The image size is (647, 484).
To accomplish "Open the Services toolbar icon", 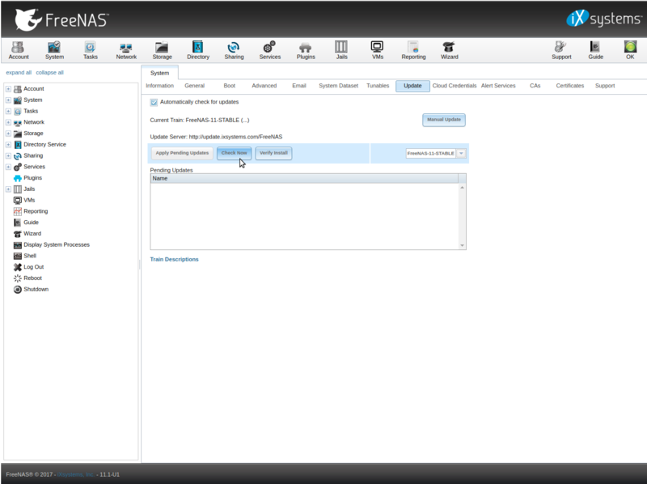I will pos(270,50).
